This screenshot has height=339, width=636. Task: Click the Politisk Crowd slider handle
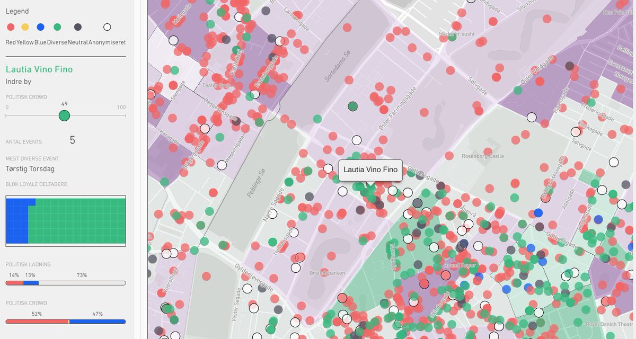tap(64, 115)
